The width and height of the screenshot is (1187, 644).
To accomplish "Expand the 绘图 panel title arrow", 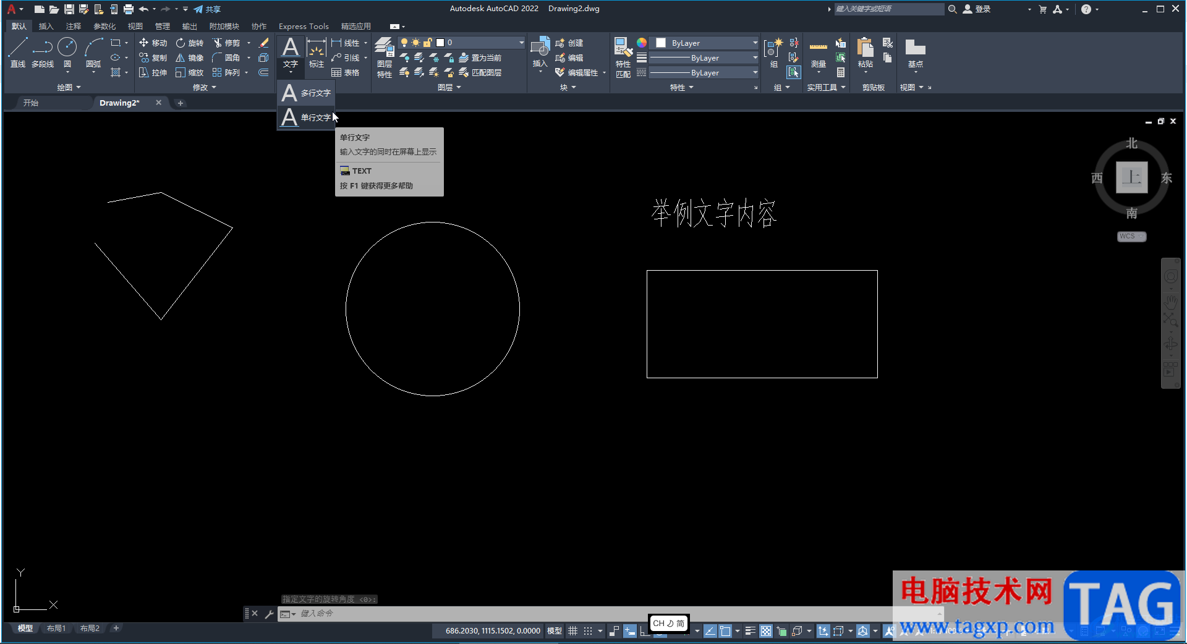I will (x=79, y=87).
